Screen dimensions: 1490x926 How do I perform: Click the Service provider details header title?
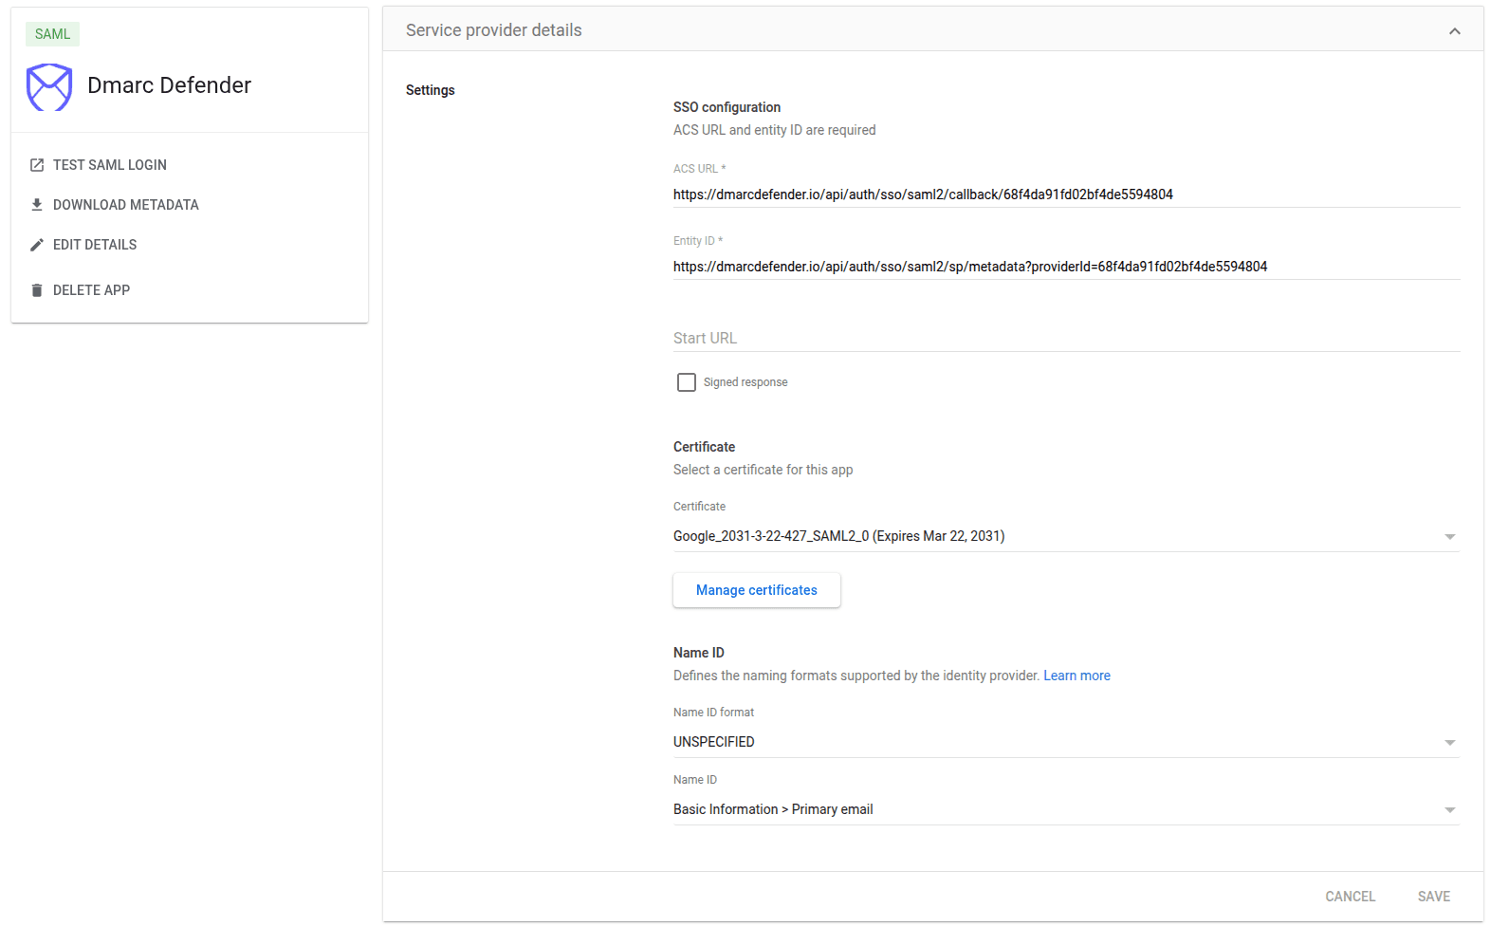pyautogui.click(x=494, y=30)
